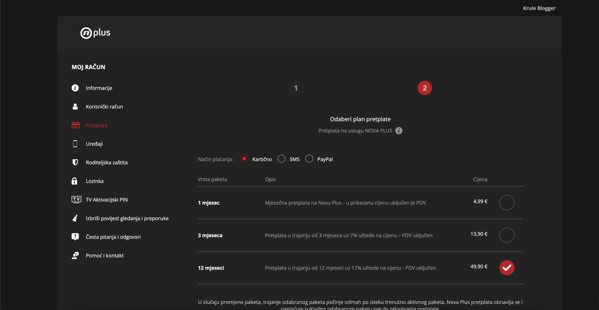The height and width of the screenshot is (310, 599).
Task: Go to Pomoć i kontakt
Action: pyautogui.click(x=105, y=256)
